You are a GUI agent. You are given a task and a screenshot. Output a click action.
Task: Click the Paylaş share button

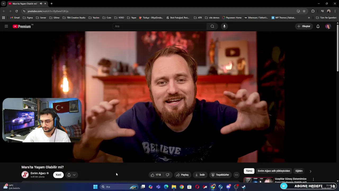[182, 175]
